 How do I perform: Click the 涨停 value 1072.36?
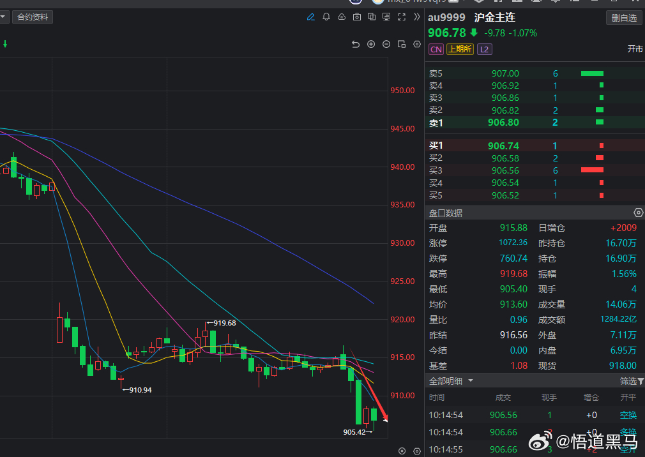(x=513, y=243)
